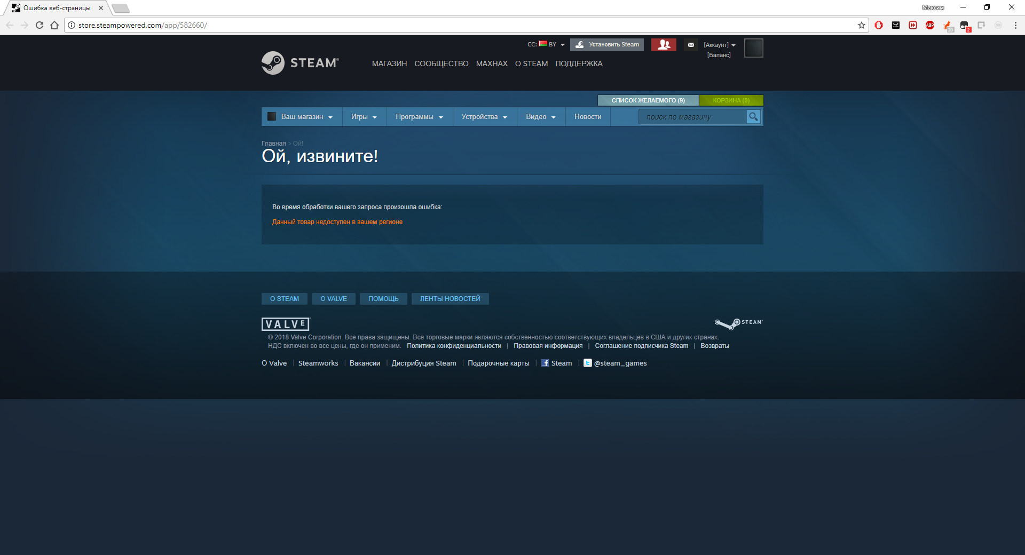
Task: Open the КОРЗИНА (0) cart
Action: pos(731,100)
